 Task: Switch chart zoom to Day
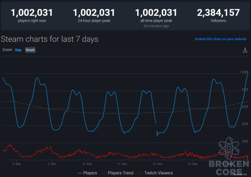coord(18,50)
